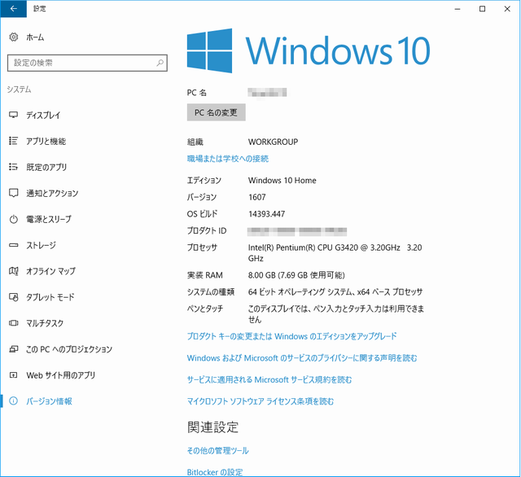Select the Apps & features list icon
Viewport: 521px width, 477px height.
13,141
